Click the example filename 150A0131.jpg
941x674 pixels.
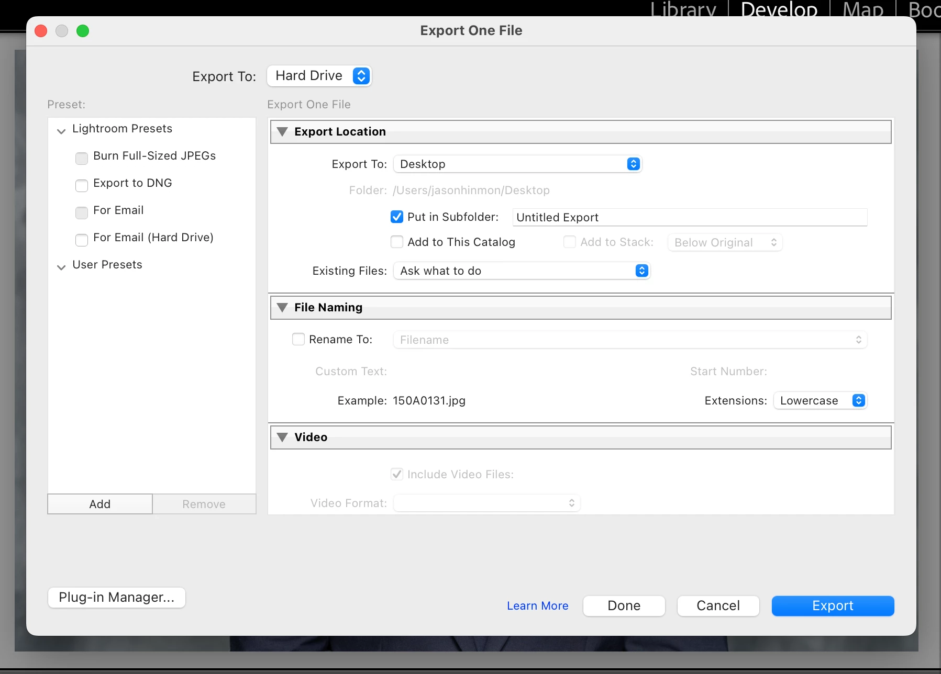pyautogui.click(x=429, y=401)
